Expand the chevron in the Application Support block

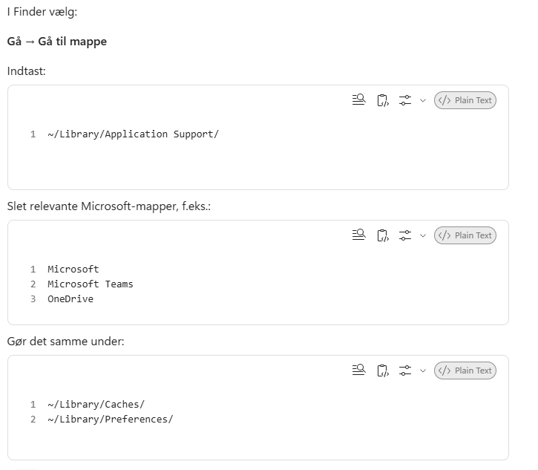pos(423,100)
